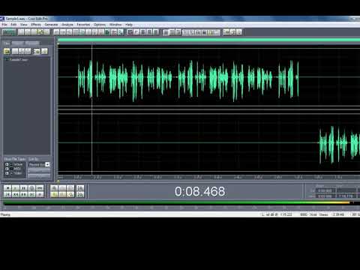Click the Rewind transport button
360x270 pixels.
point(16,194)
